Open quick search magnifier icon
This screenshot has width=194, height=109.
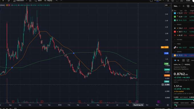pos(168,1)
